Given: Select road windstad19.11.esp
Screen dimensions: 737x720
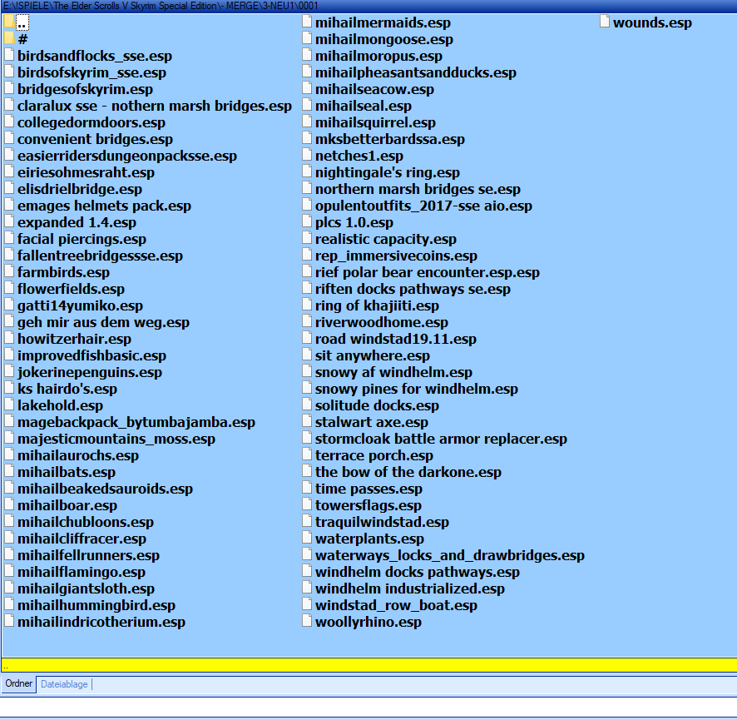Looking at the screenshot, I should 396,339.
